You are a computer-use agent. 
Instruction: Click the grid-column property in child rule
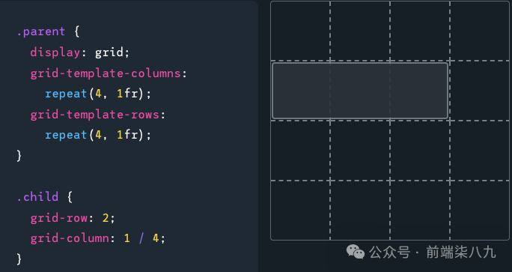pos(70,238)
